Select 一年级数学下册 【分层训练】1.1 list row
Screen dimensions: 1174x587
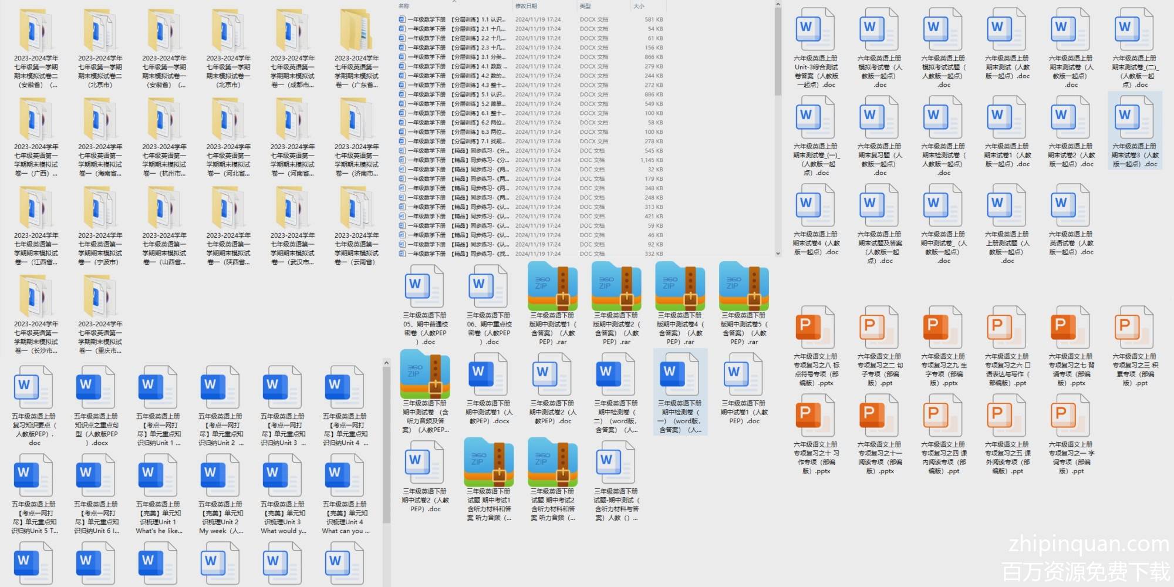[x=452, y=19]
